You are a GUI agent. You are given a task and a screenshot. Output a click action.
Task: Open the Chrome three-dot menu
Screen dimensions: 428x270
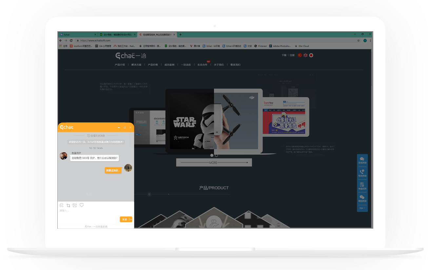point(370,40)
